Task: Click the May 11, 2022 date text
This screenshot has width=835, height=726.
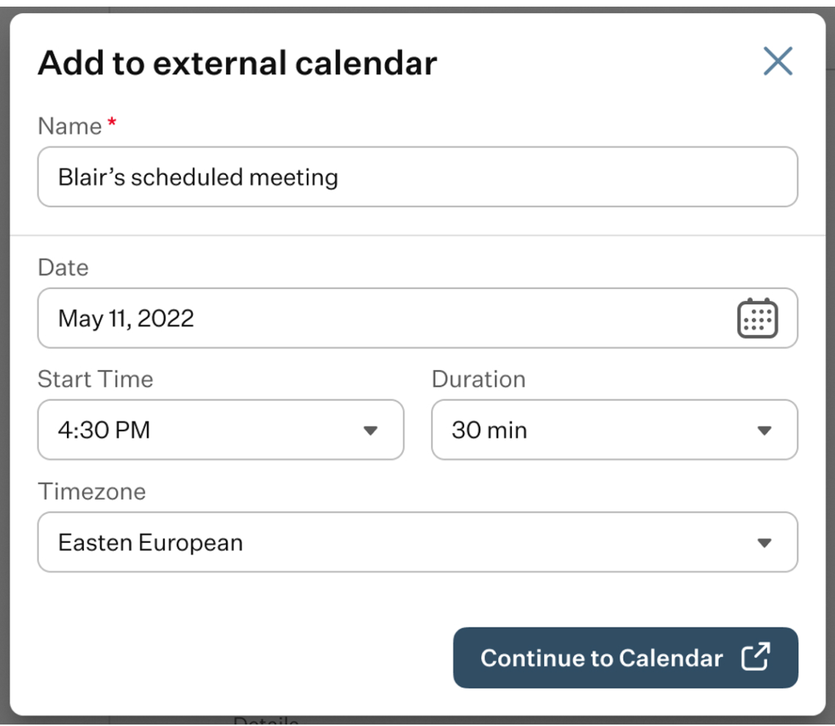Action: 126,318
